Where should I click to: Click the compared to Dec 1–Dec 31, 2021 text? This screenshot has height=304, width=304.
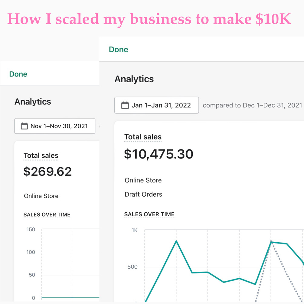[252, 105]
